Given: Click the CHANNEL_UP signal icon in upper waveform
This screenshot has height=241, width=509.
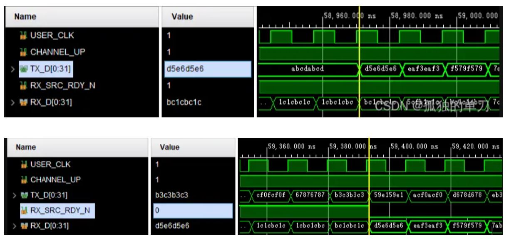Looking at the screenshot, I should [x=24, y=52].
